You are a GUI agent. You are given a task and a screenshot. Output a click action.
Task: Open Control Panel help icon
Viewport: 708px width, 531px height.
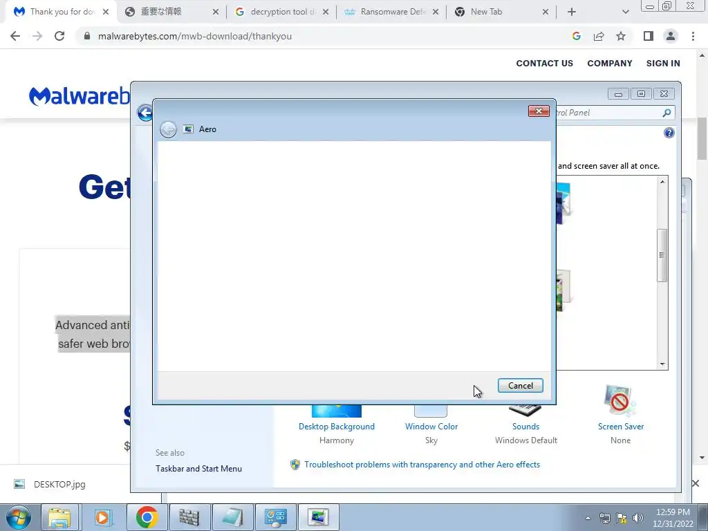point(669,133)
